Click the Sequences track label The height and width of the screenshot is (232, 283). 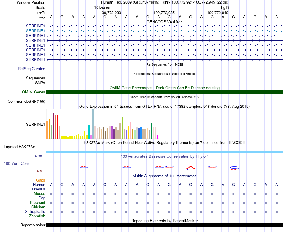(35, 78)
